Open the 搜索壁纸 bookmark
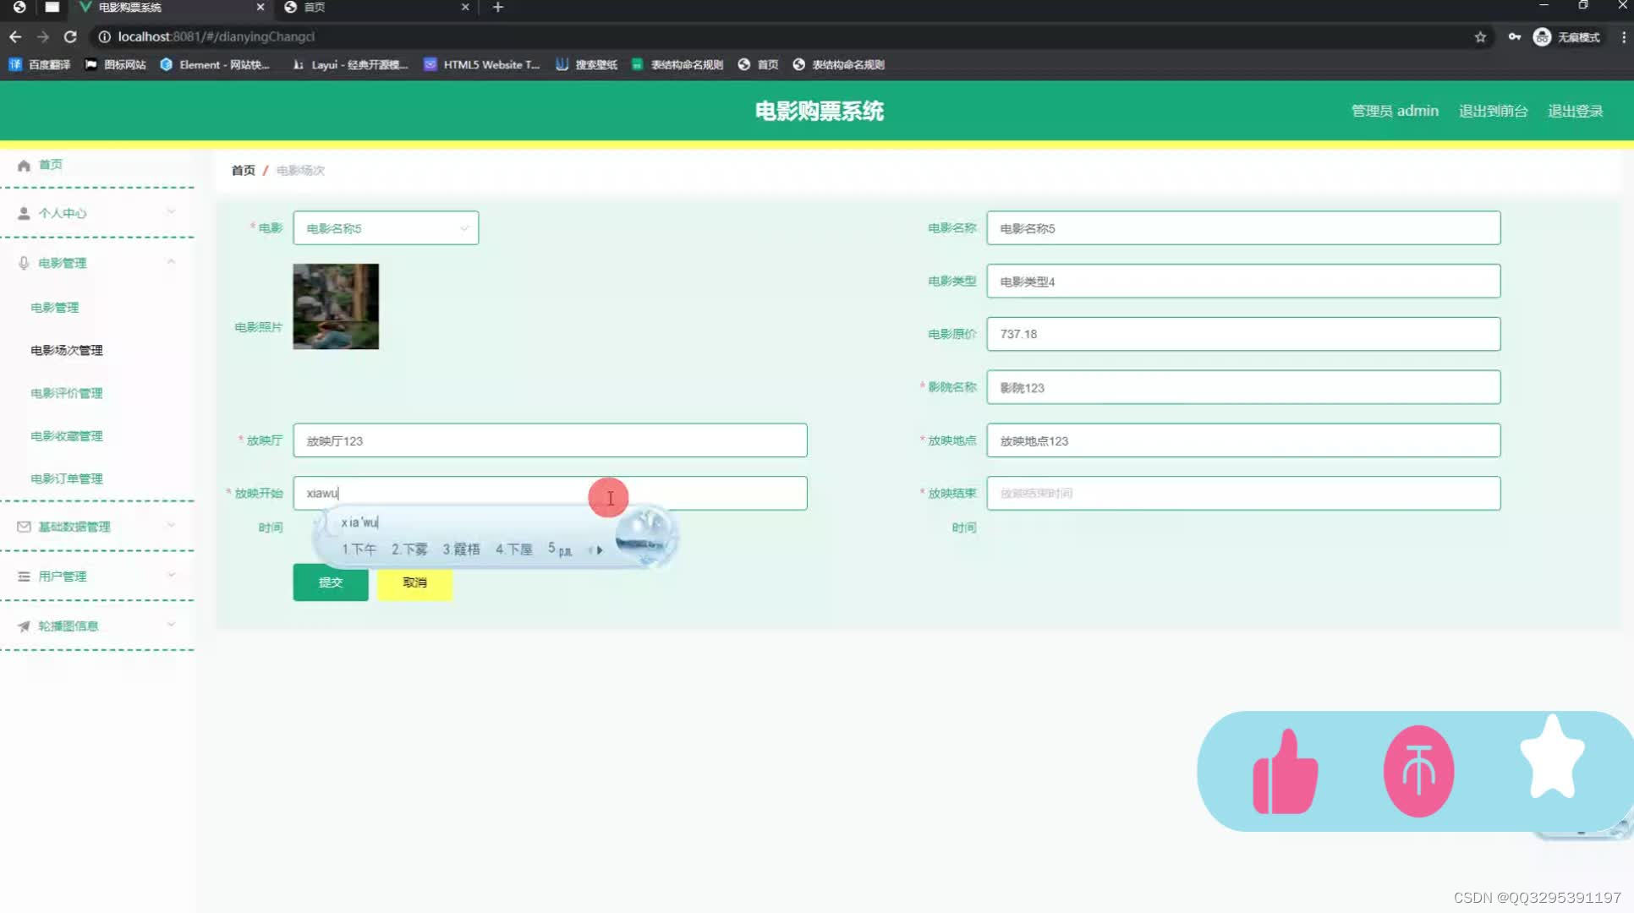The width and height of the screenshot is (1634, 913). (586, 64)
